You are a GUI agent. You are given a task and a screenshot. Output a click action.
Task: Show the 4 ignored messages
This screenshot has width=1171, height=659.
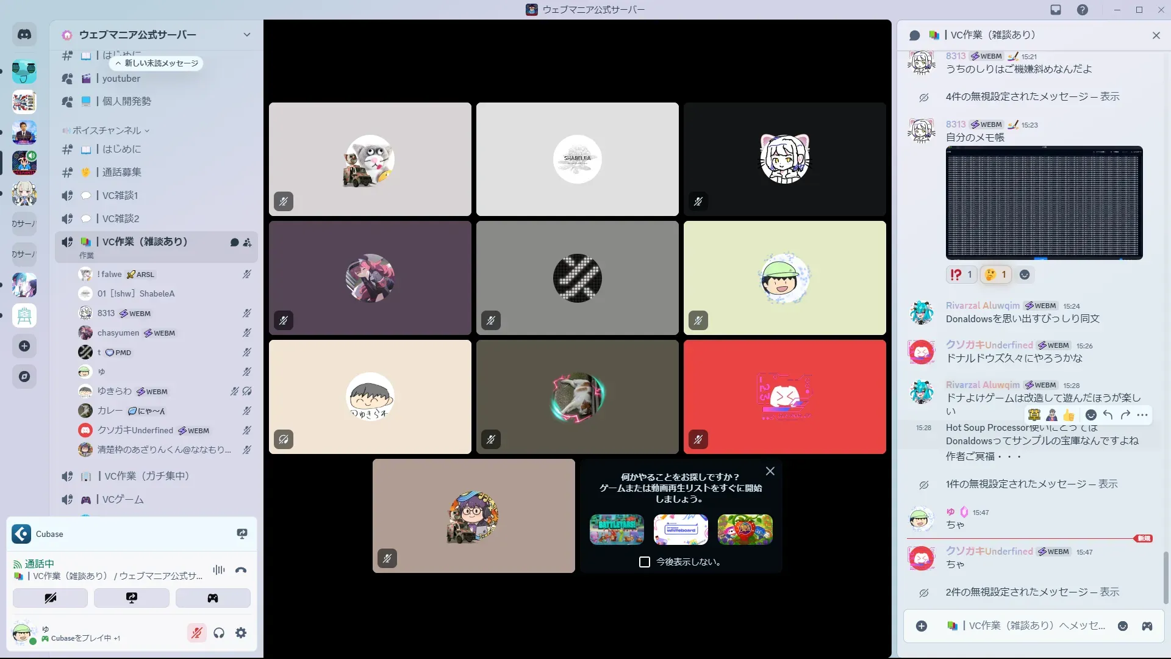1109,96
